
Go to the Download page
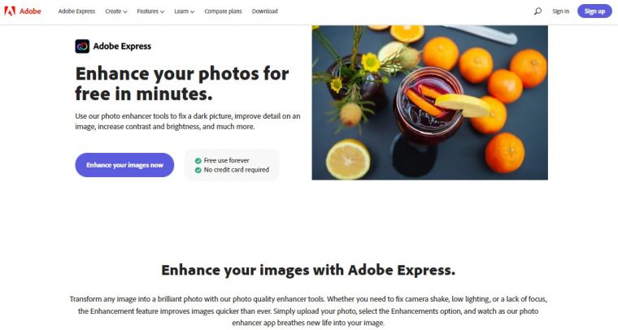pyautogui.click(x=265, y=11)
